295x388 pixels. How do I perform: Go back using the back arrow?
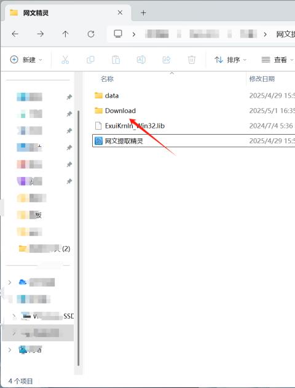[15, 34]
